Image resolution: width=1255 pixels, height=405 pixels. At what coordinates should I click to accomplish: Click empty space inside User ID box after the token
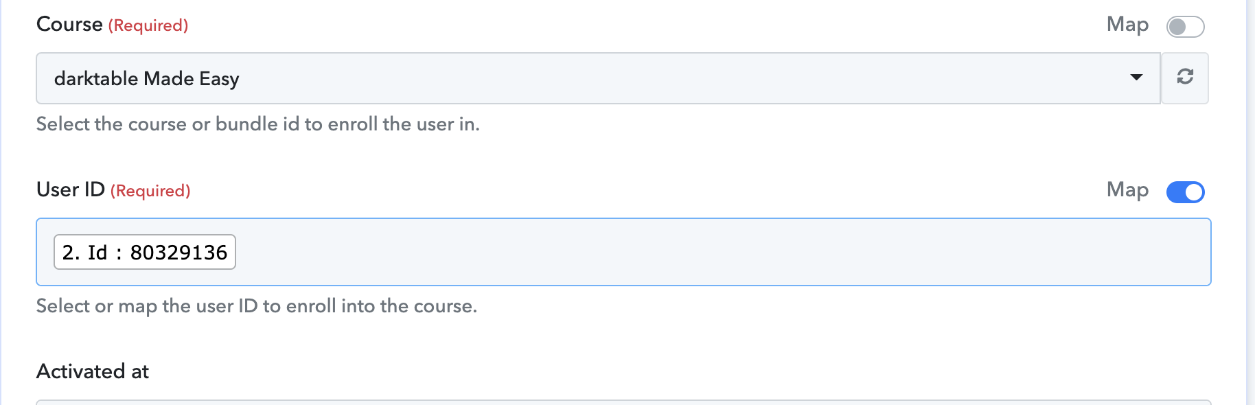721,252
